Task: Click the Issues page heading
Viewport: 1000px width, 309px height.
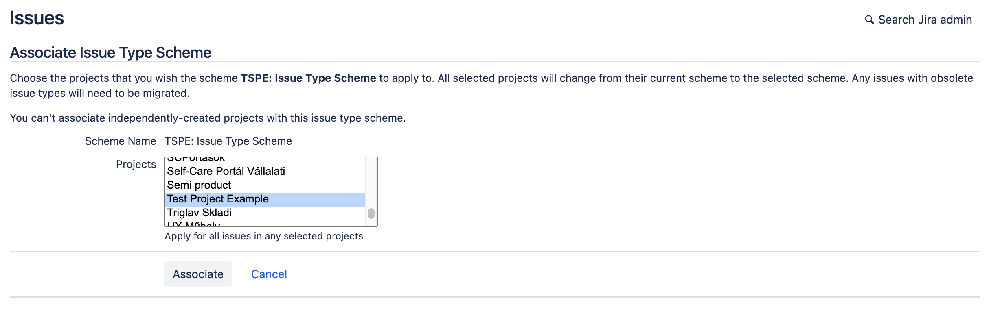Action: tap(37, 18)
